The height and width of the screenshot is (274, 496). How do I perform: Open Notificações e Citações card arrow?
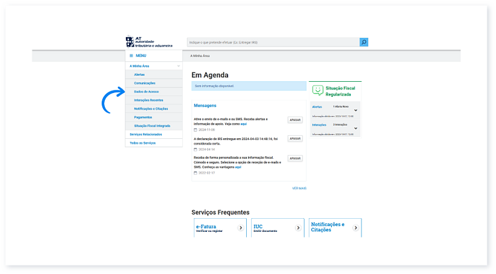pos(355,228)
